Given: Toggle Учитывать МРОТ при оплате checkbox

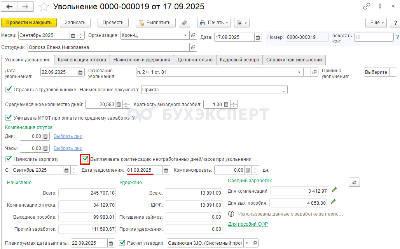Looking at the screenshot, I should point(9,117).
